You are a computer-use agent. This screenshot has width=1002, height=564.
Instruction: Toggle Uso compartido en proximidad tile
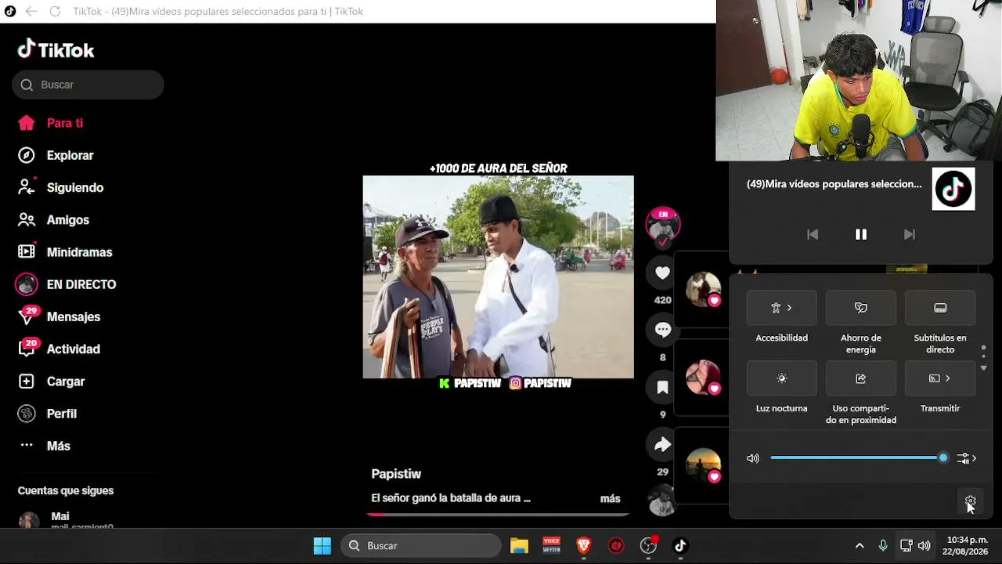(x=861, y=378)
